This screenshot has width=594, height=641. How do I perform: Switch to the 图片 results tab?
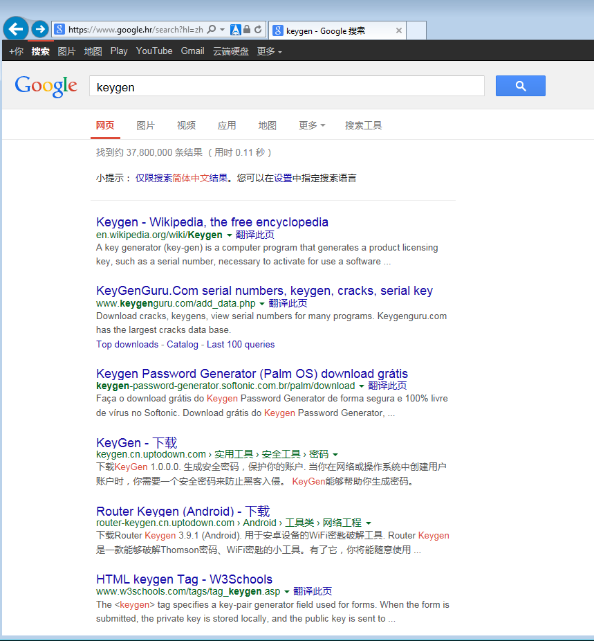(145, 125)
